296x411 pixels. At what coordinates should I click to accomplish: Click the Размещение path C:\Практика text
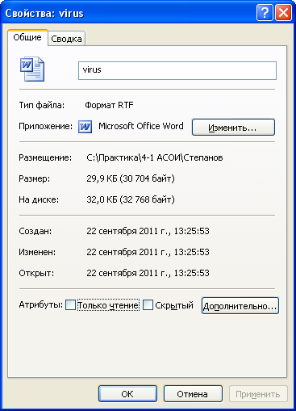(155, 157)
